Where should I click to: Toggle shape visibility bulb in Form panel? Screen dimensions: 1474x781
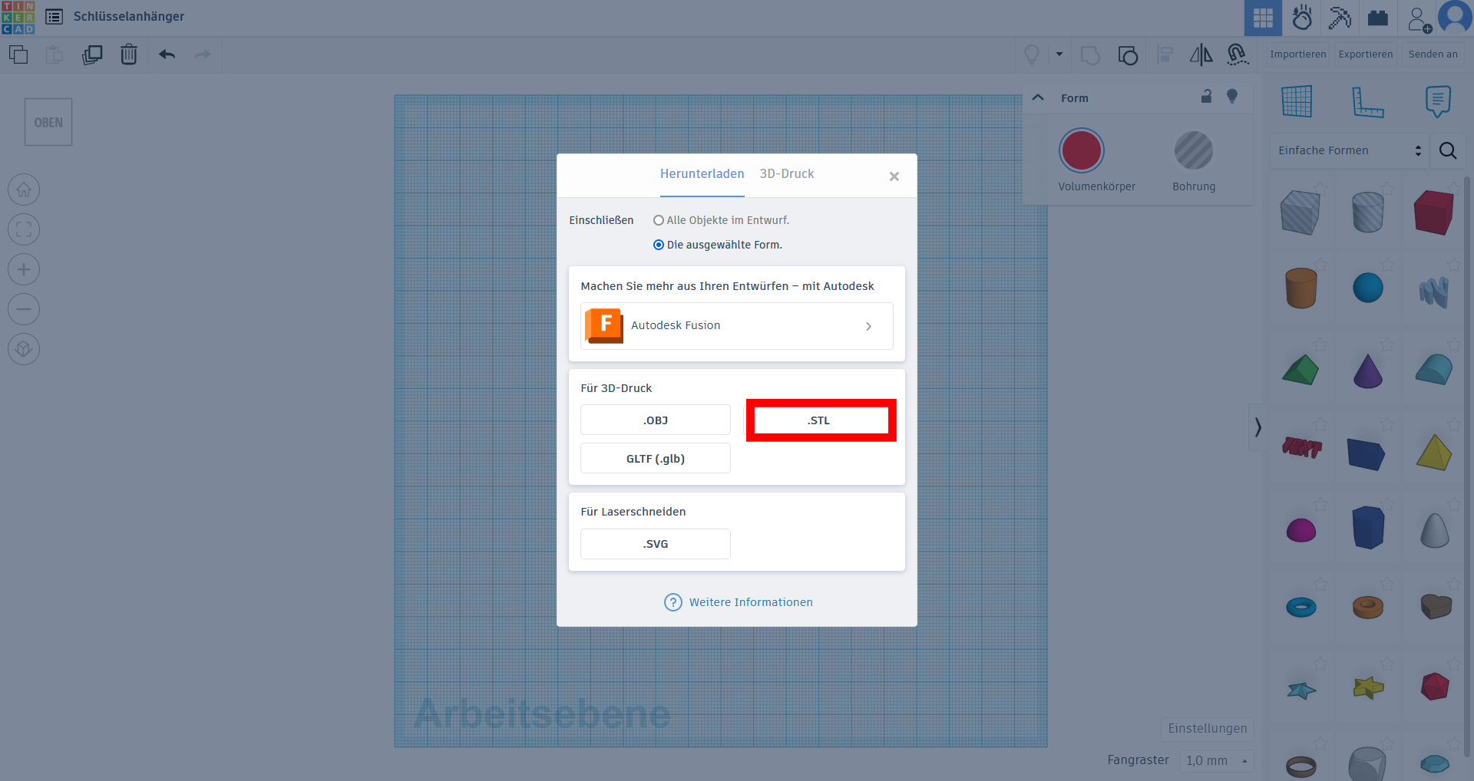(x=1232, y=97)
